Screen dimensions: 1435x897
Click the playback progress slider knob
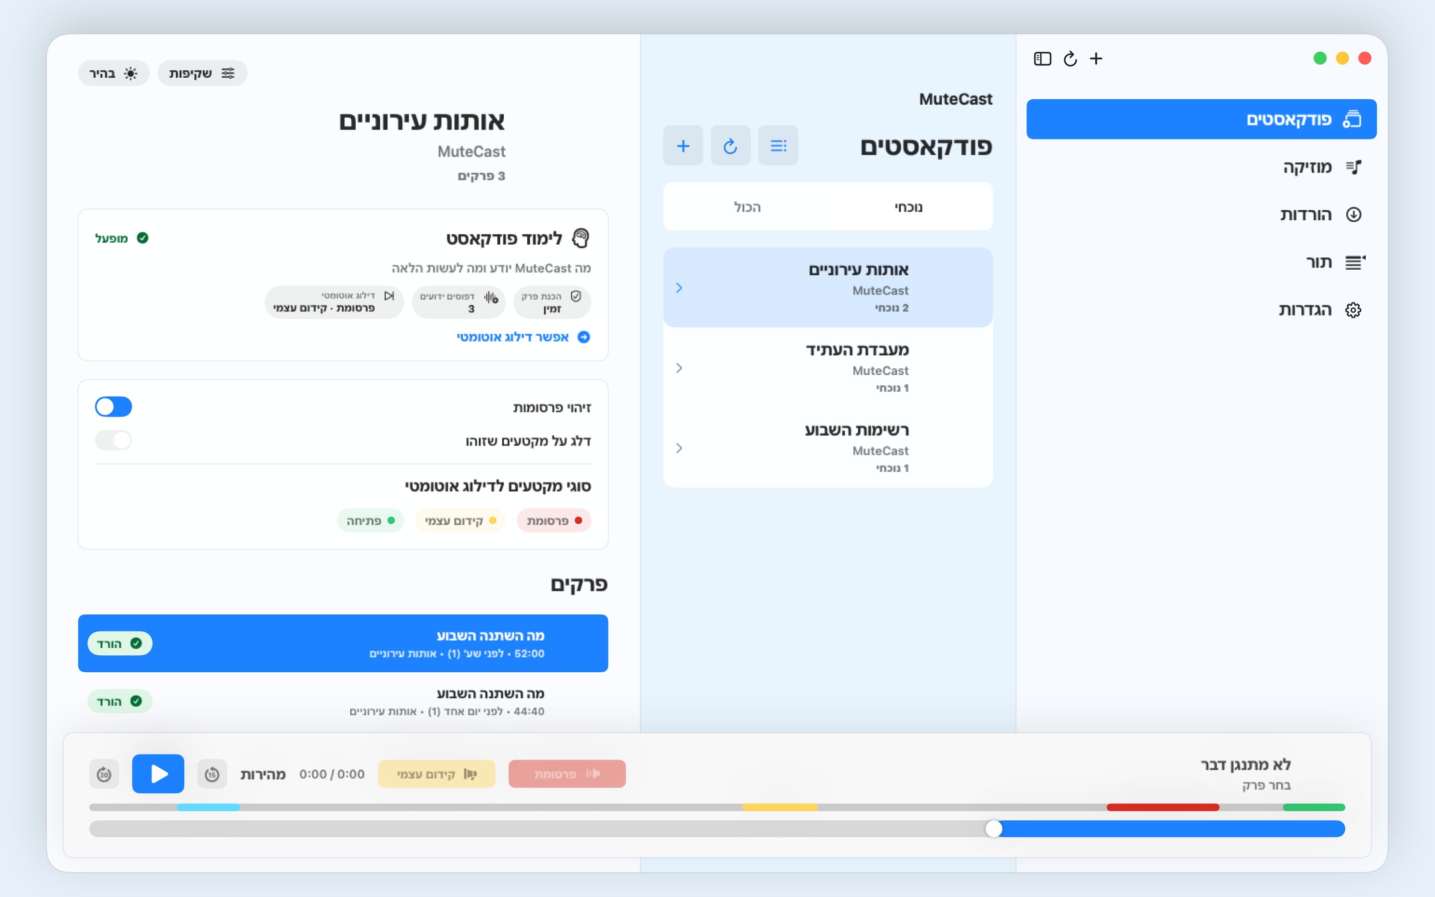[994, 829]
